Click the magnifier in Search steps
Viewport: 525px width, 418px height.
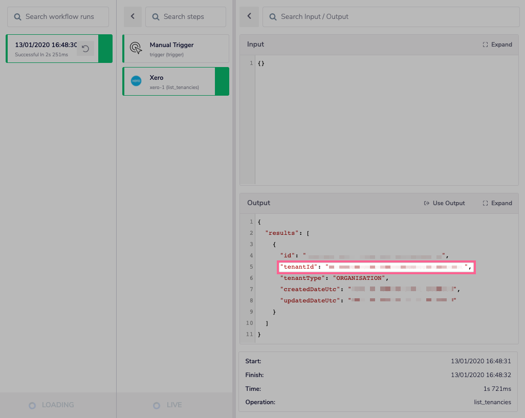click(x=156, y=16)
